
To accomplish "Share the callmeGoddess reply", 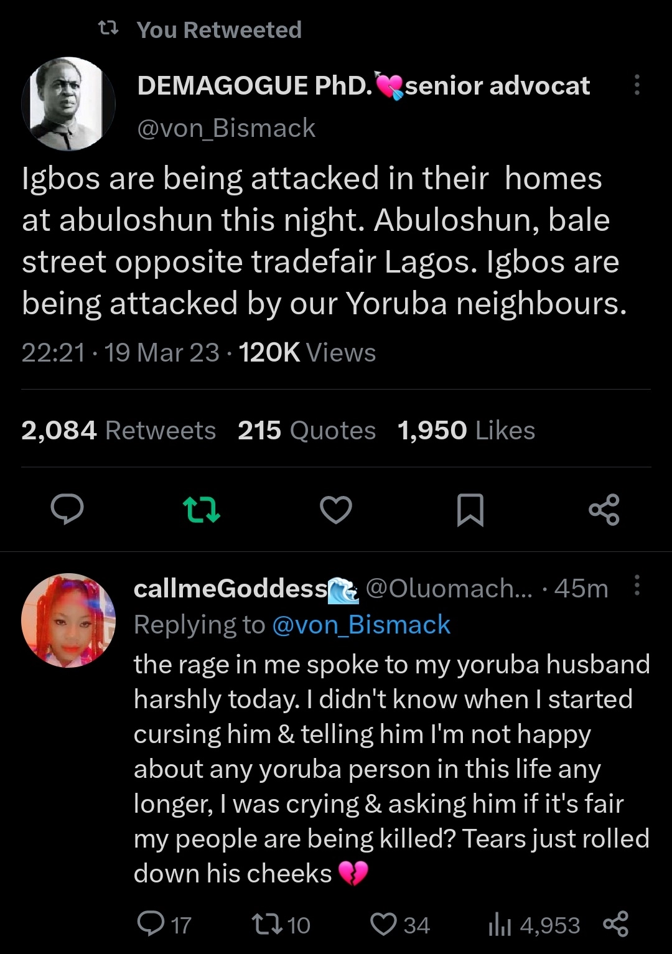I will point(615,924).
